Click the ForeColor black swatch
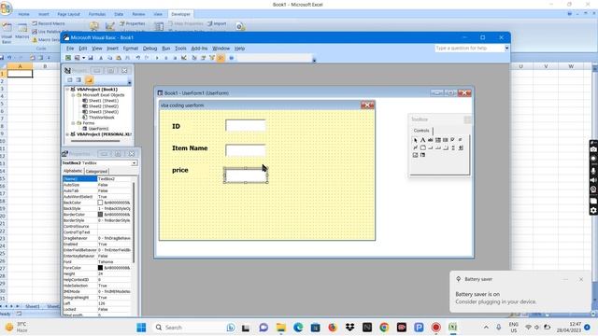Viewport: 598px width, 336px height. tap(100, 268)
